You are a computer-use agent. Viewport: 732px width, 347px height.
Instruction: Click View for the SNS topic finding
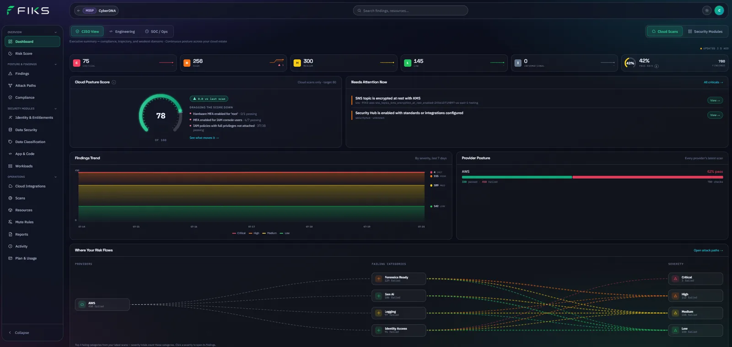tap(715, 101)
